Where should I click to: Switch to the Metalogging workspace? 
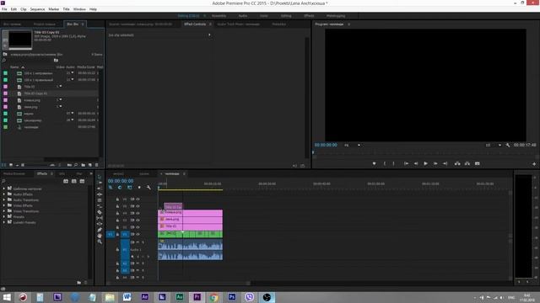pyautogui.click(x=336, y=16)
